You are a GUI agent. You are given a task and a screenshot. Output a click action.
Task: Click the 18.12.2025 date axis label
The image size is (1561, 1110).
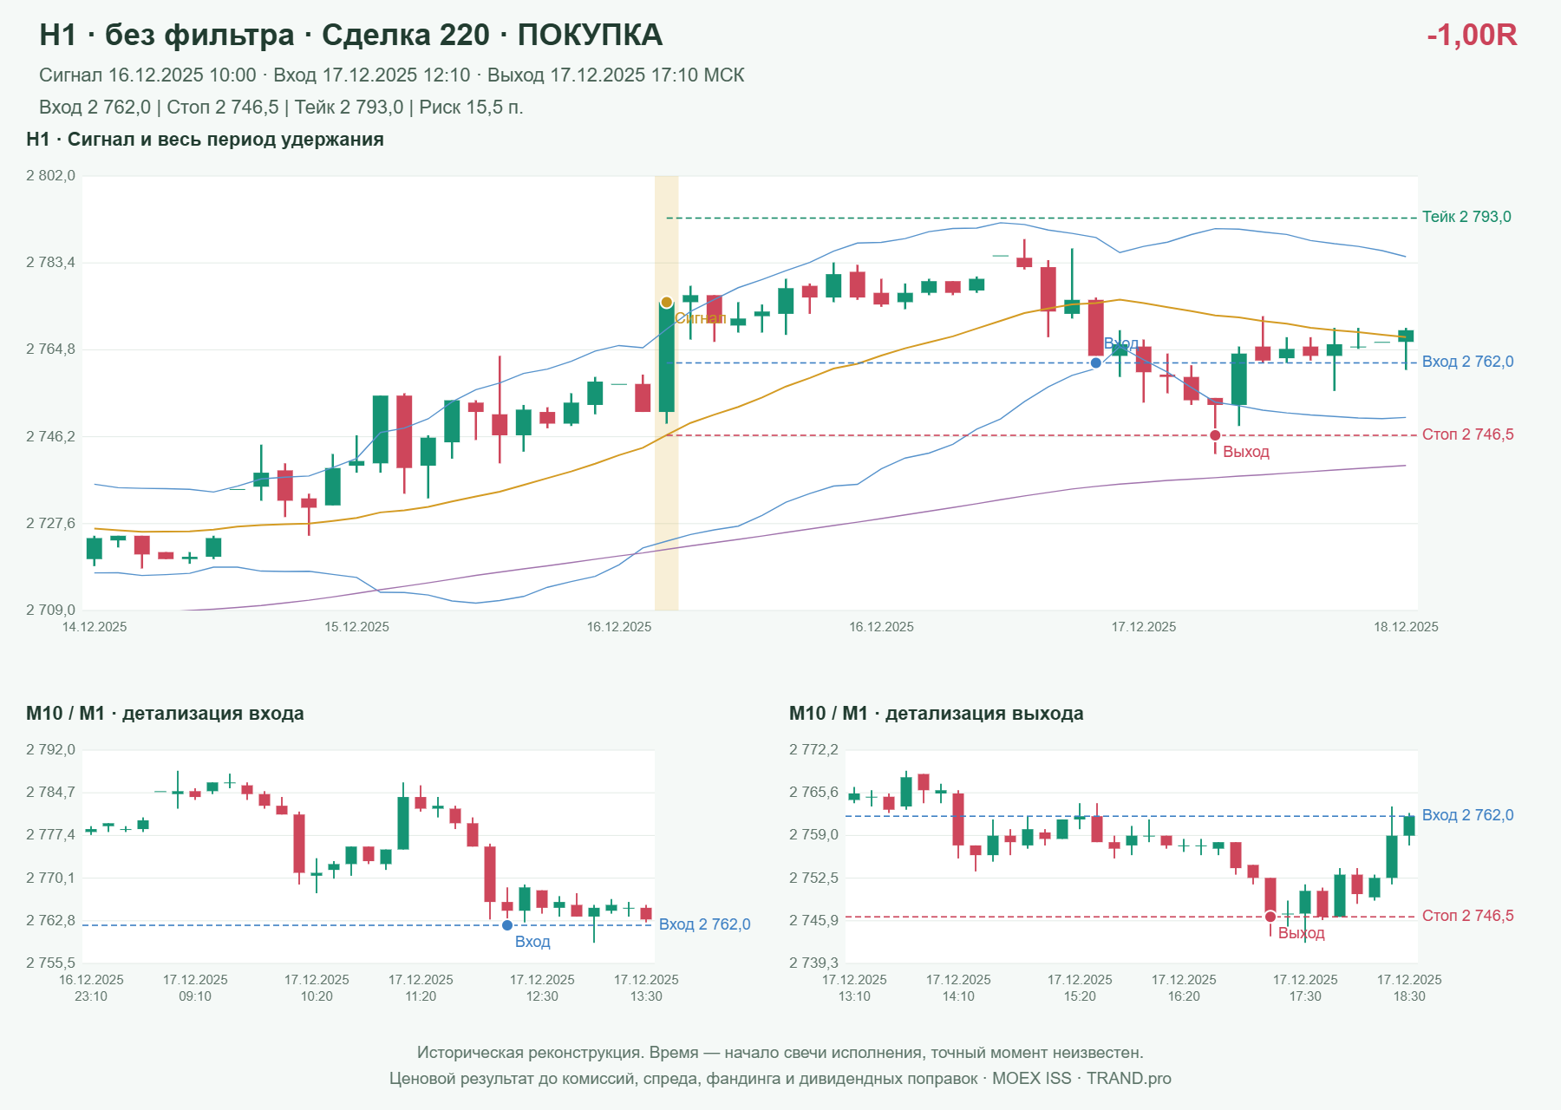click(x=1406, y=627)
